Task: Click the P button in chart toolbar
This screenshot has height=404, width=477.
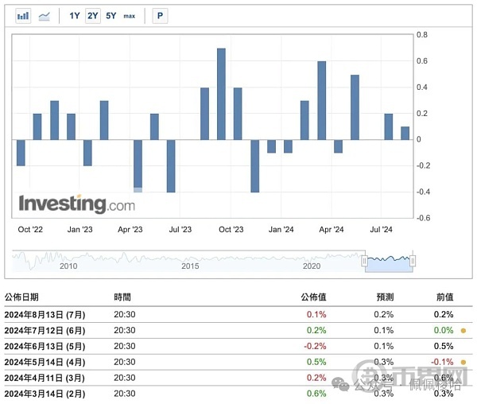Action: (x=160, y=16)
